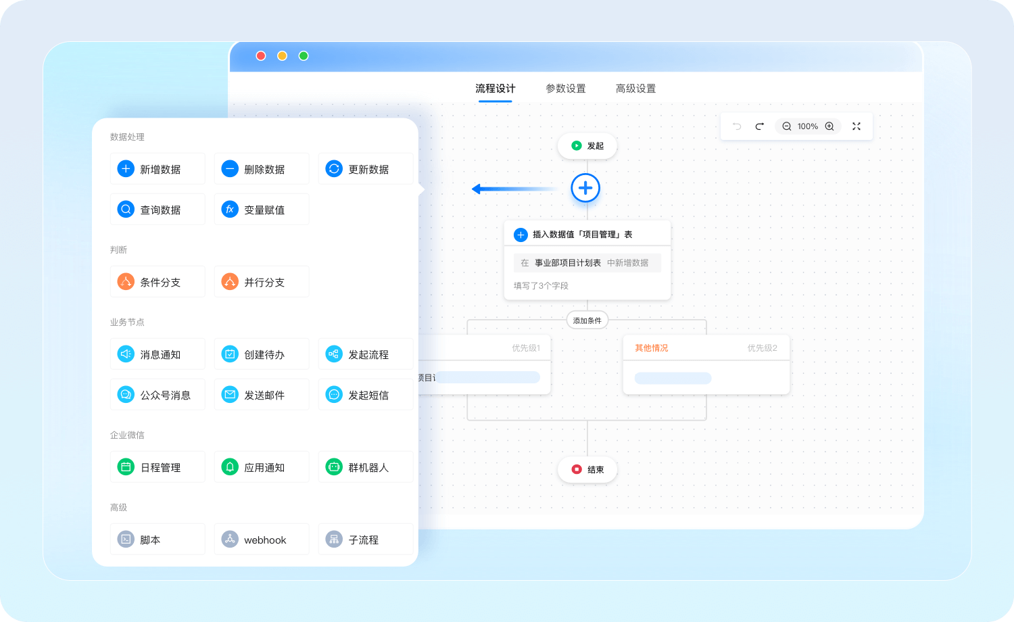Zoom in the canvas with plus magnifier
Image resolution: width=1014 pixels, height=622 pixels.
point(829,126)
